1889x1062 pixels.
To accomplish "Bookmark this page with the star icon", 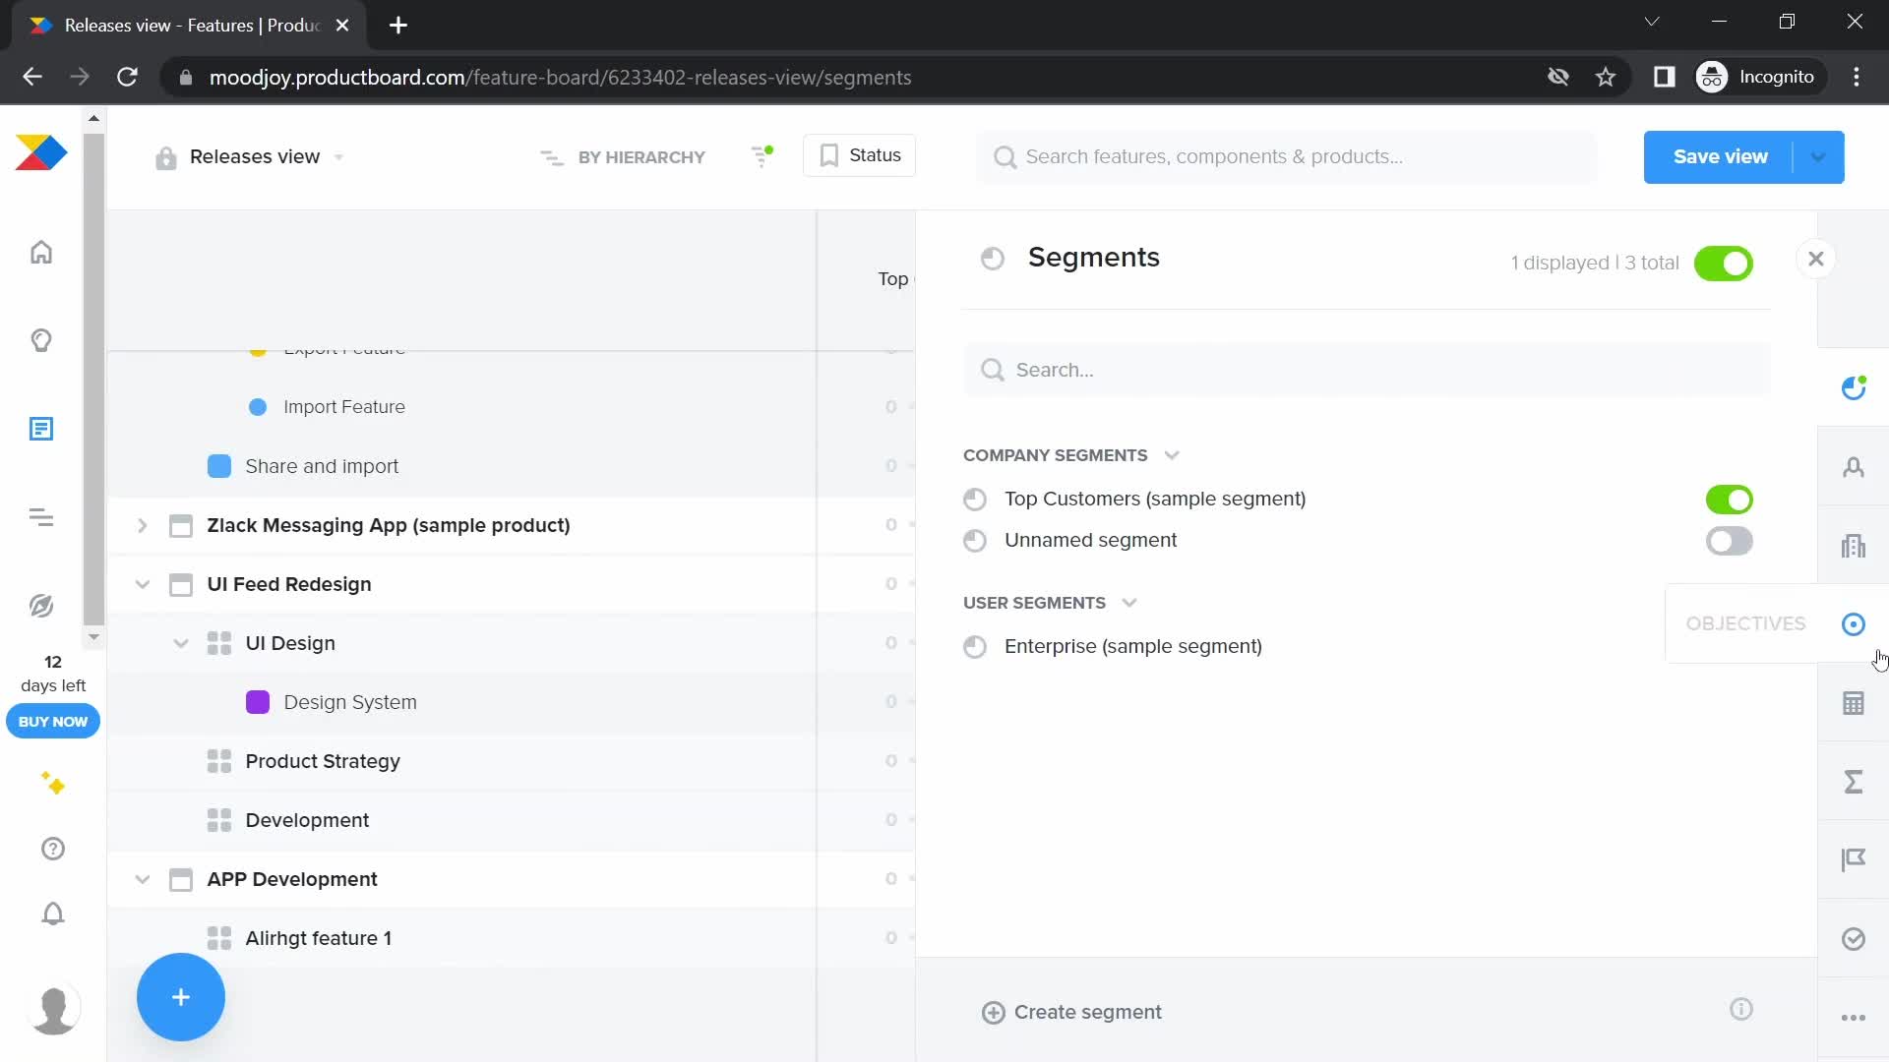I will point(1606,77).
